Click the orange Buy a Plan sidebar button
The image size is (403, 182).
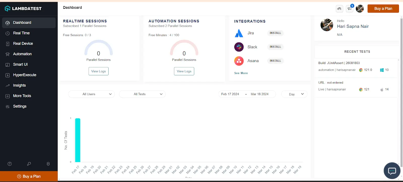29,176
